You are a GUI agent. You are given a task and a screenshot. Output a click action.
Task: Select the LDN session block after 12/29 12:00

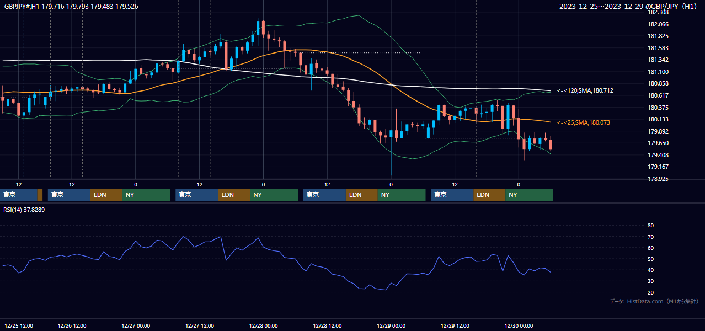(489, 195)
